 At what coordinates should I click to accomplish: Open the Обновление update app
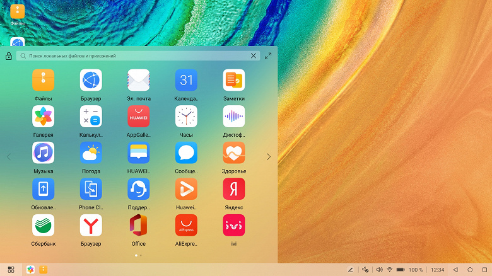click(44, 189)
